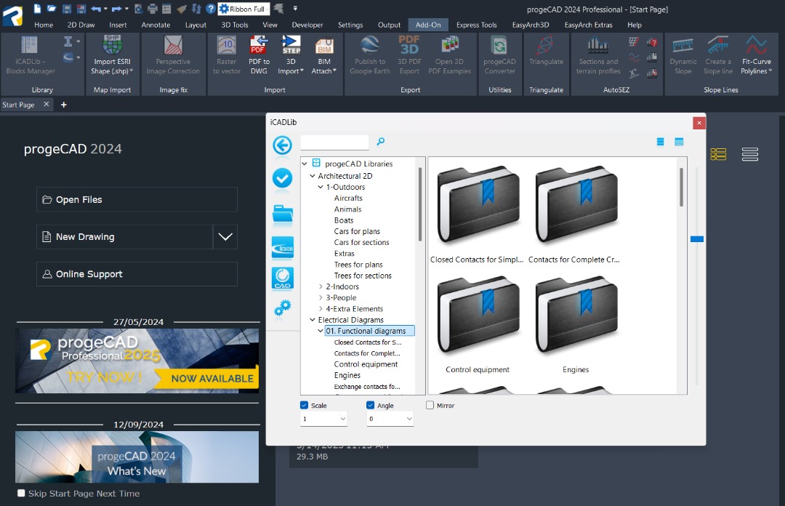Switch to the Express Tools ribbon tab
Viewport: 785px width, 506px height.
pyautogui.click(x=476, y=25)
